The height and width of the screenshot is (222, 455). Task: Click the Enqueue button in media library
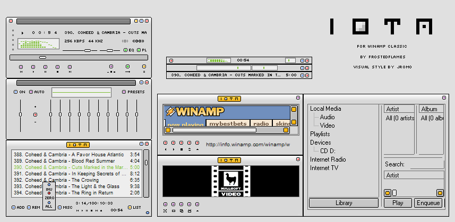pos(428,203)
